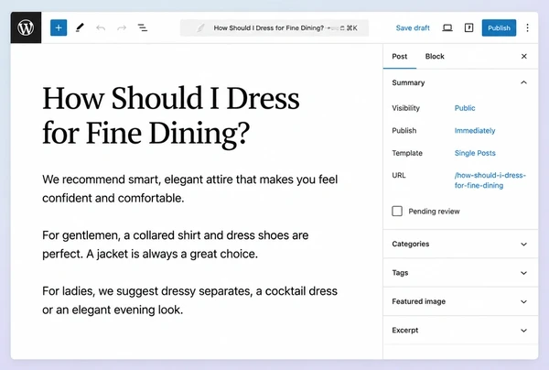Expand the Tags panel
The width and height of the screenshot is (549, 370).
(x=460, y=273)
